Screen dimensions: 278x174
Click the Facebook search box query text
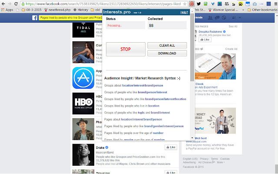pos(71,17)
